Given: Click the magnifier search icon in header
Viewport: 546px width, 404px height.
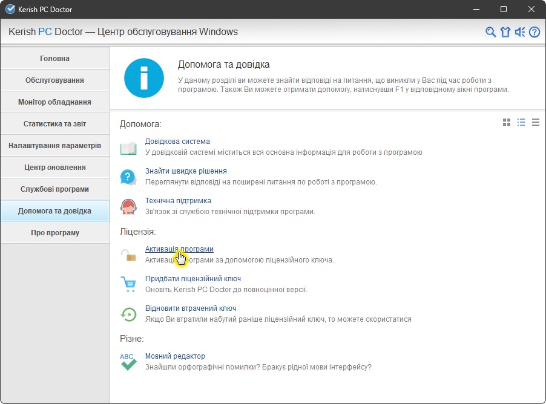Looking at the screenshot, I should (491, 32).
